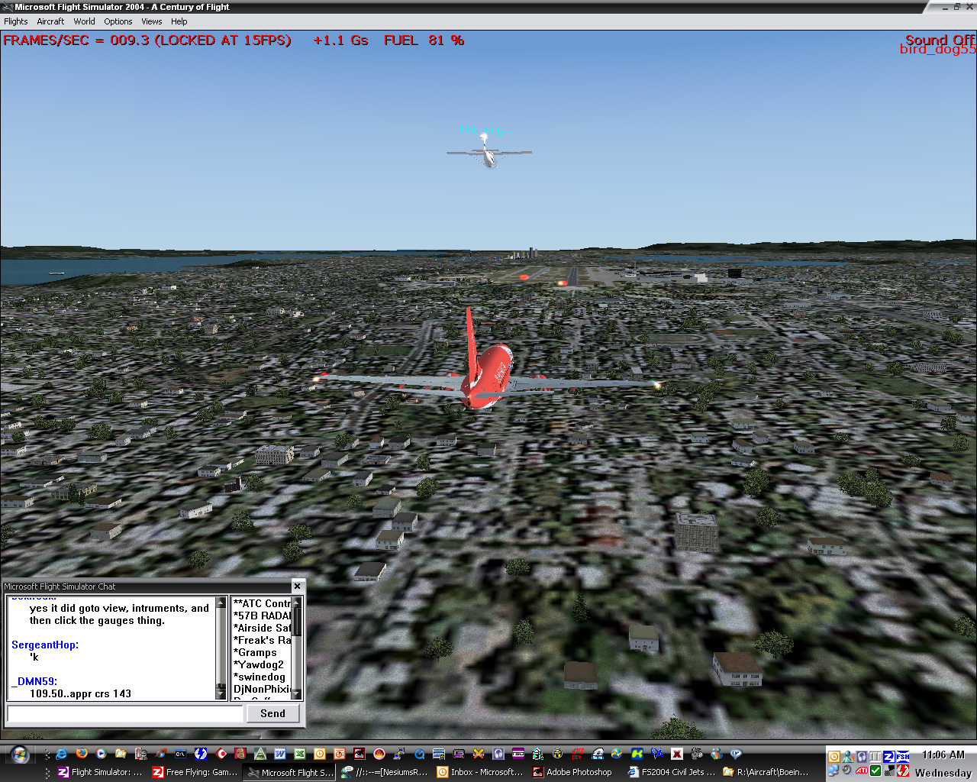Click the FSH icon in system tray
The height and width of the screenshot is (782, 977).
coord(903,756)
